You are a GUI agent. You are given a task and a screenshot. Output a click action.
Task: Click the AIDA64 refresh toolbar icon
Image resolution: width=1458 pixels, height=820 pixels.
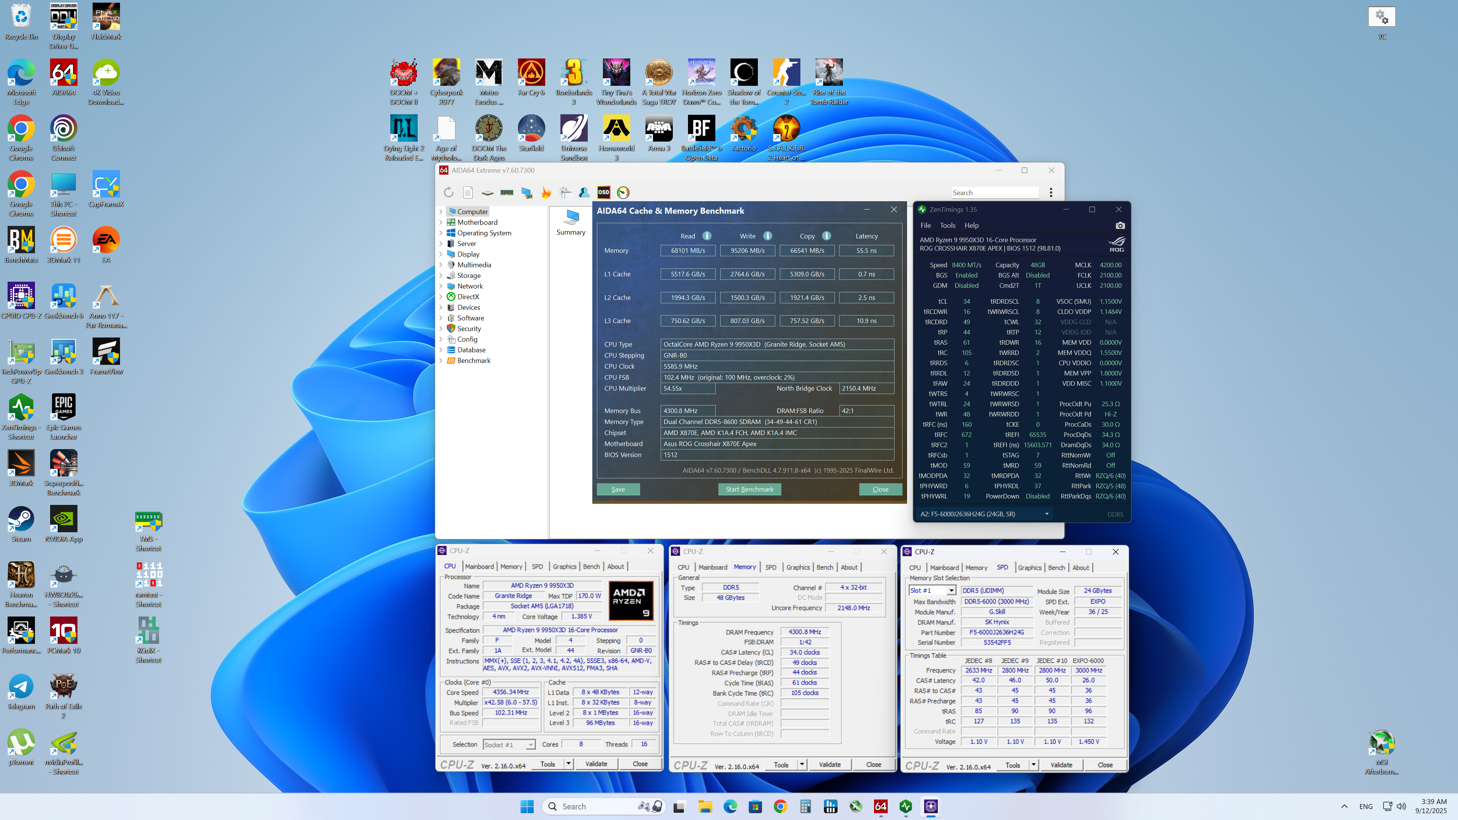(x=448, y=192)
